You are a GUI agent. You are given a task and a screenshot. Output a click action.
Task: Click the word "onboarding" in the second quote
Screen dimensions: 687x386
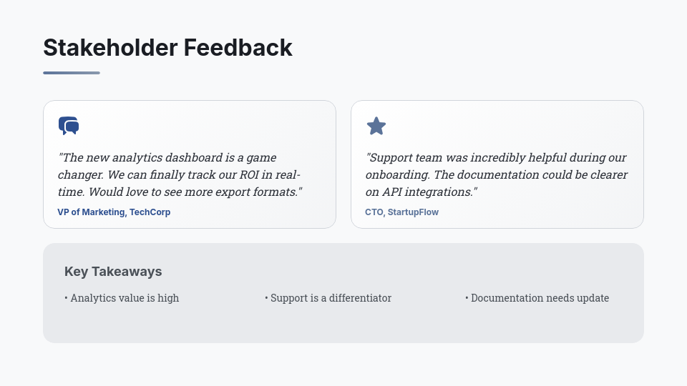396,174
